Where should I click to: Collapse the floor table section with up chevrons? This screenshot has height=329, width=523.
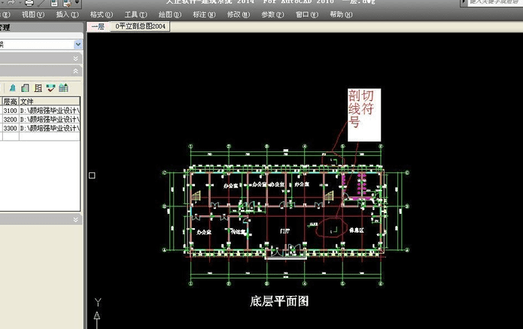point(76,71)
